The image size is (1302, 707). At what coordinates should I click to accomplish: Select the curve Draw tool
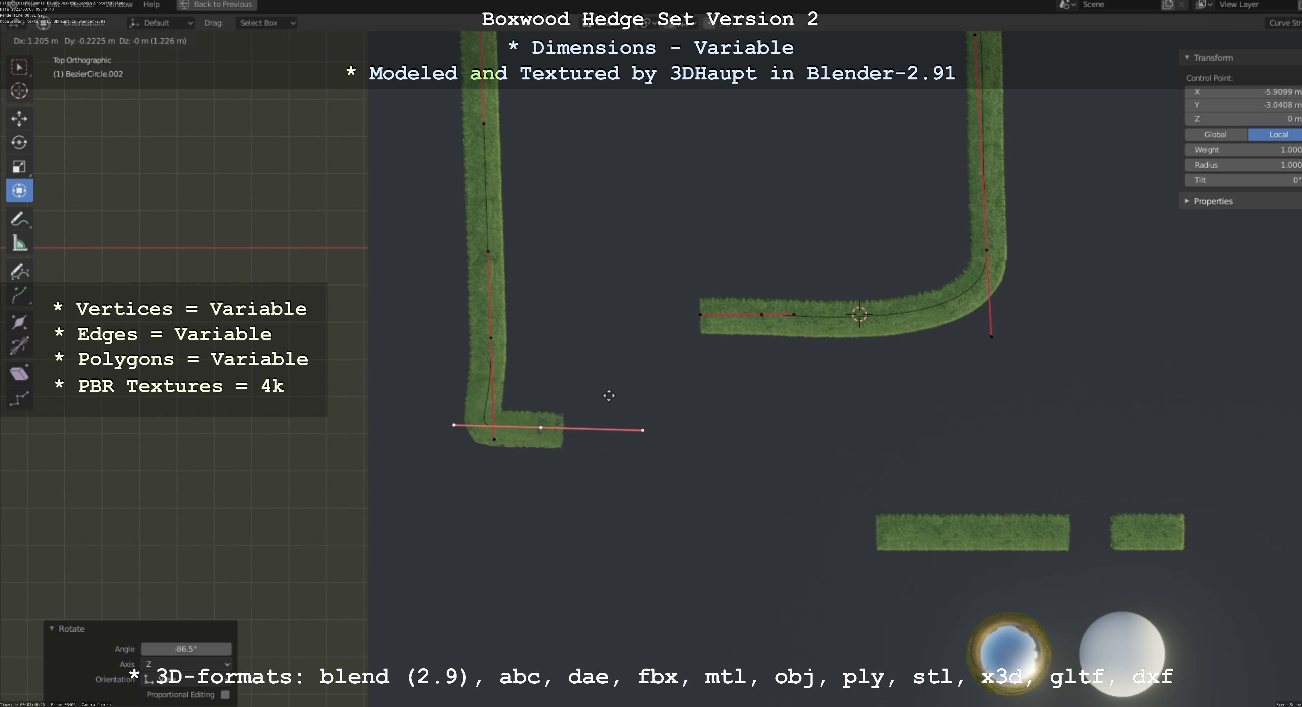[19, 272]
